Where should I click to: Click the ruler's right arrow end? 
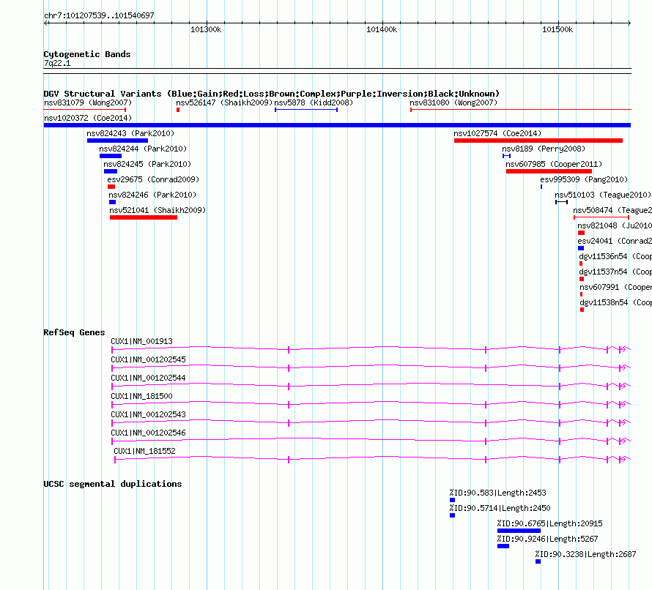pyautogui.click(x=629, y=23)
